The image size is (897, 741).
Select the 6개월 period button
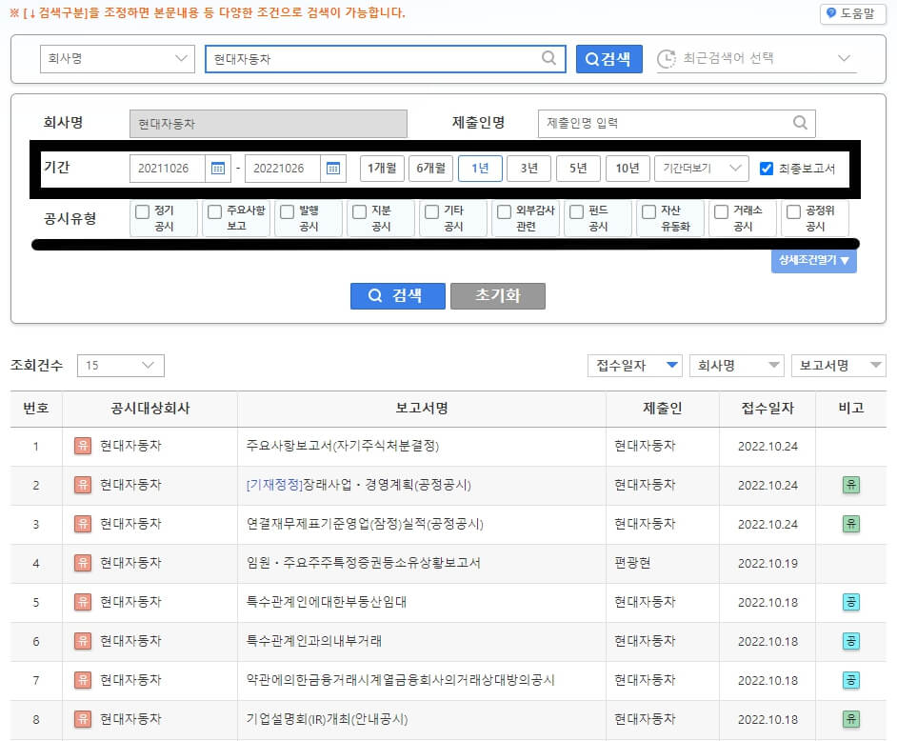tap(430, 169)
